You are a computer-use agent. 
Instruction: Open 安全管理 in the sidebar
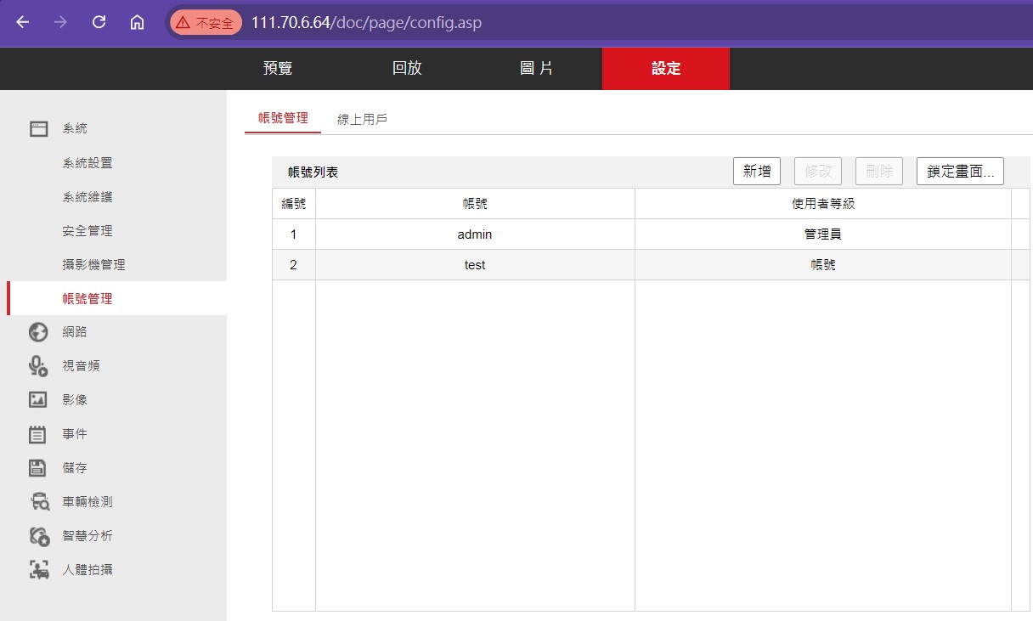click(x=87, y=231)
